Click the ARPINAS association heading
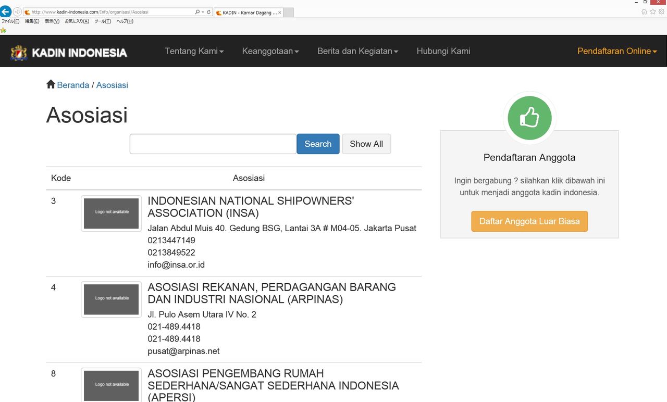The width and height of the screenshot is (667, 402). click(271, 293)
